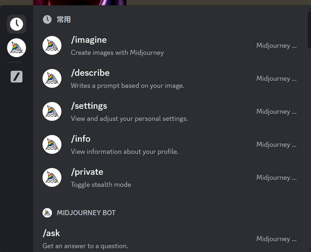
Task: Click the sailboat avatar beside /private
Action: (52, 177)
